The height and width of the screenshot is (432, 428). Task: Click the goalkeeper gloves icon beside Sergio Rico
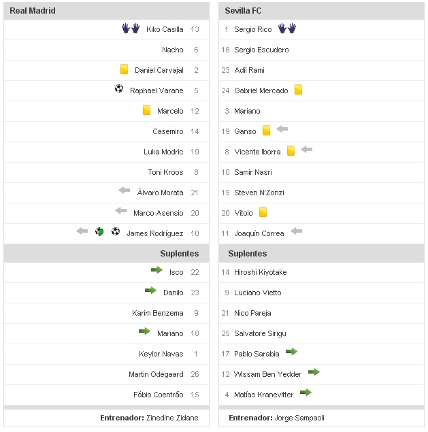click(287, 29)
